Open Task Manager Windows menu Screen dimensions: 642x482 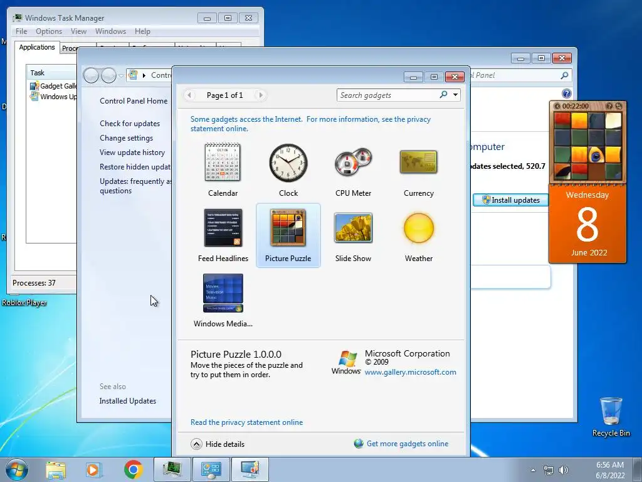click(x=110, y=31)
